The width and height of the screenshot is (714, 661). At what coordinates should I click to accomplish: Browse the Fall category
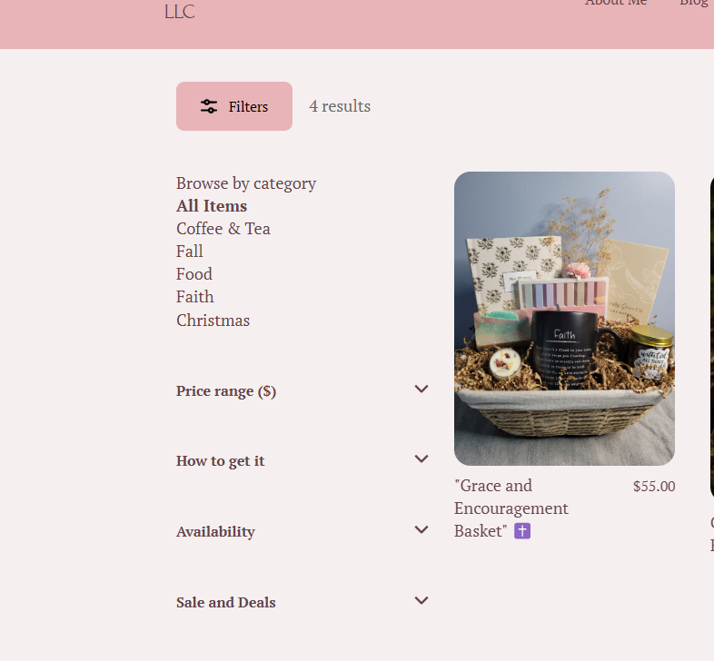pos(190,252)
